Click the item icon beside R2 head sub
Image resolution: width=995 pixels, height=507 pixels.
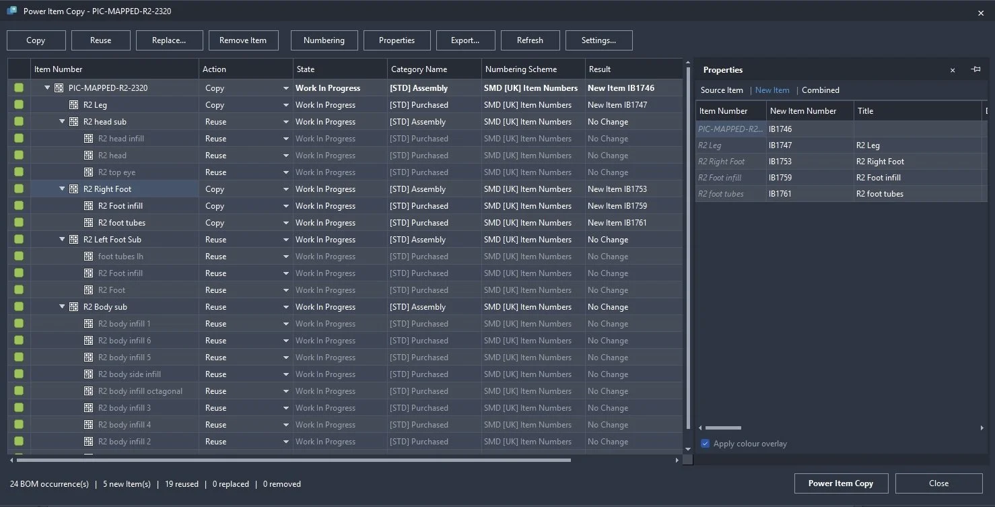(73, 122)
